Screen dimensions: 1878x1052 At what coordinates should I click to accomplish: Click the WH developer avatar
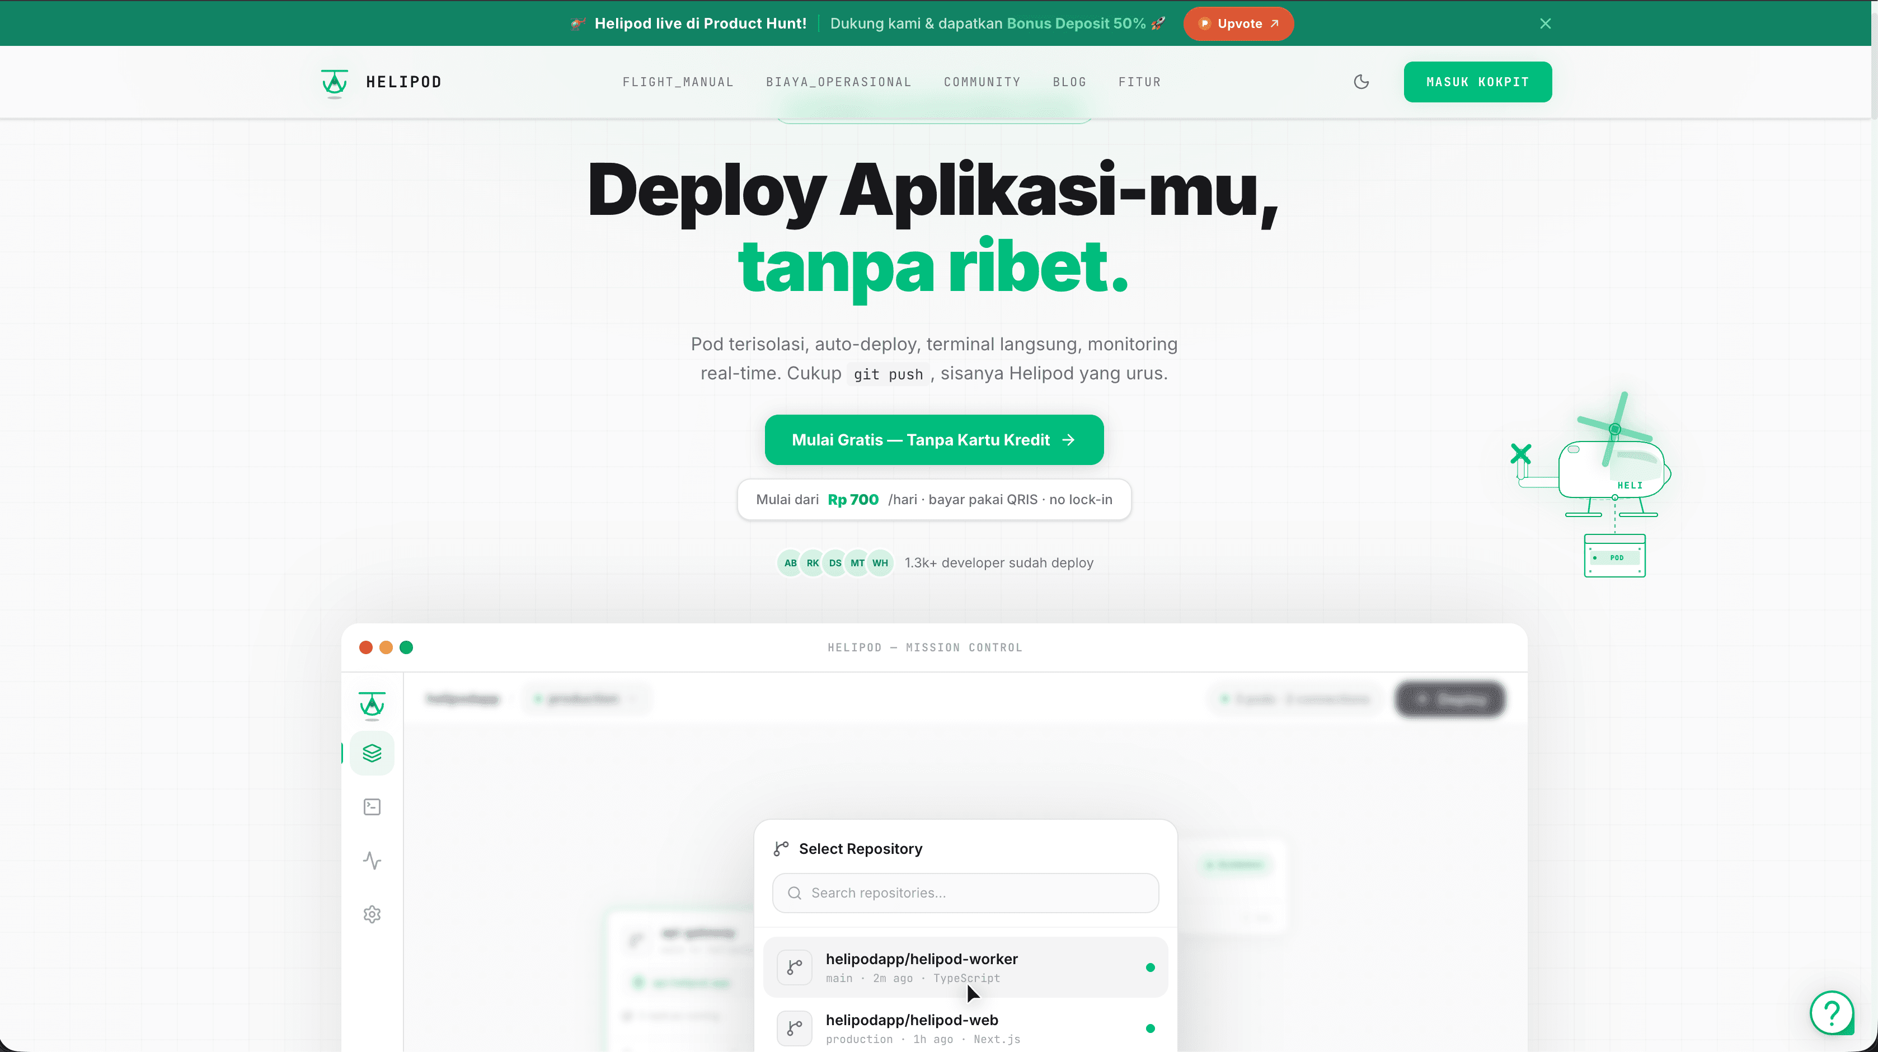(880, 563)
